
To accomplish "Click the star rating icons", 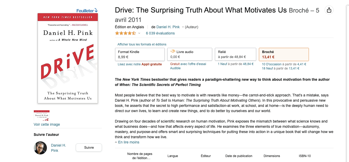I will [x=126, y=33].
